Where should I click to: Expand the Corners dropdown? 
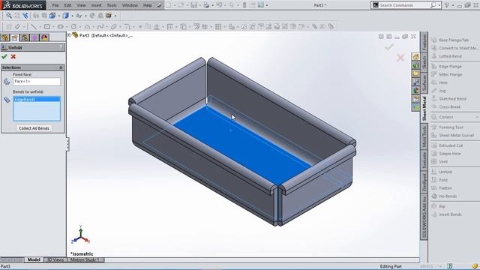pos(477,117)
